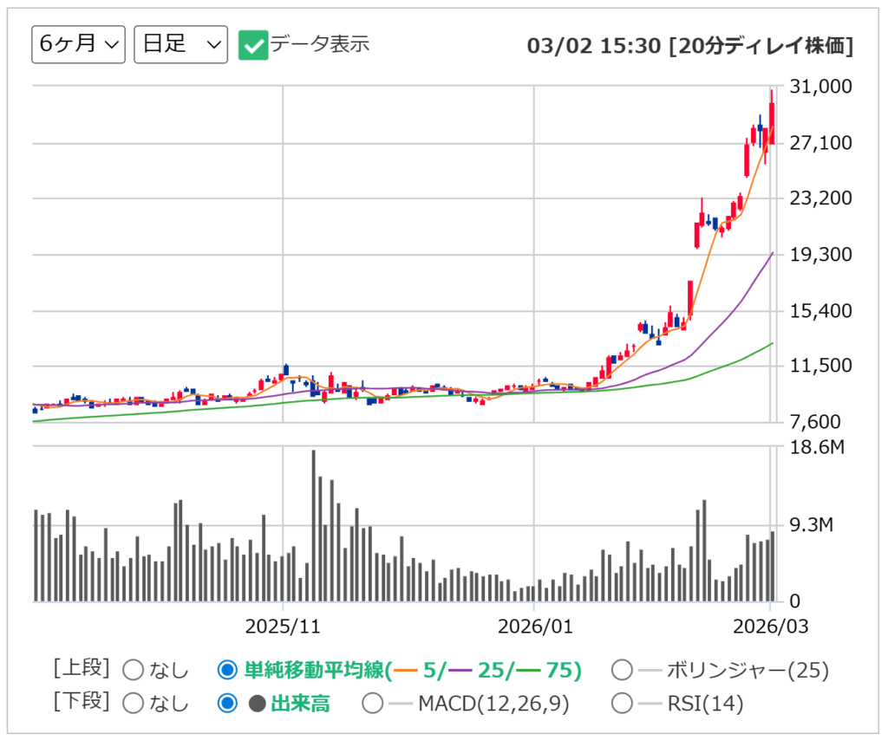Viewport: 888px width, 740px height.
Task: Select the 出来高 volume radio button
Action: tap(225, 704)
